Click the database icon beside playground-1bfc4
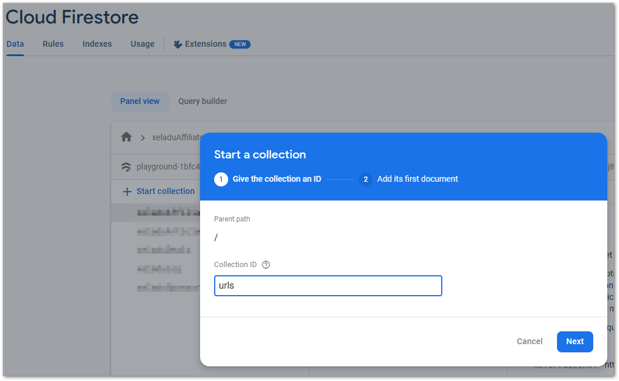 coord(126,167)
